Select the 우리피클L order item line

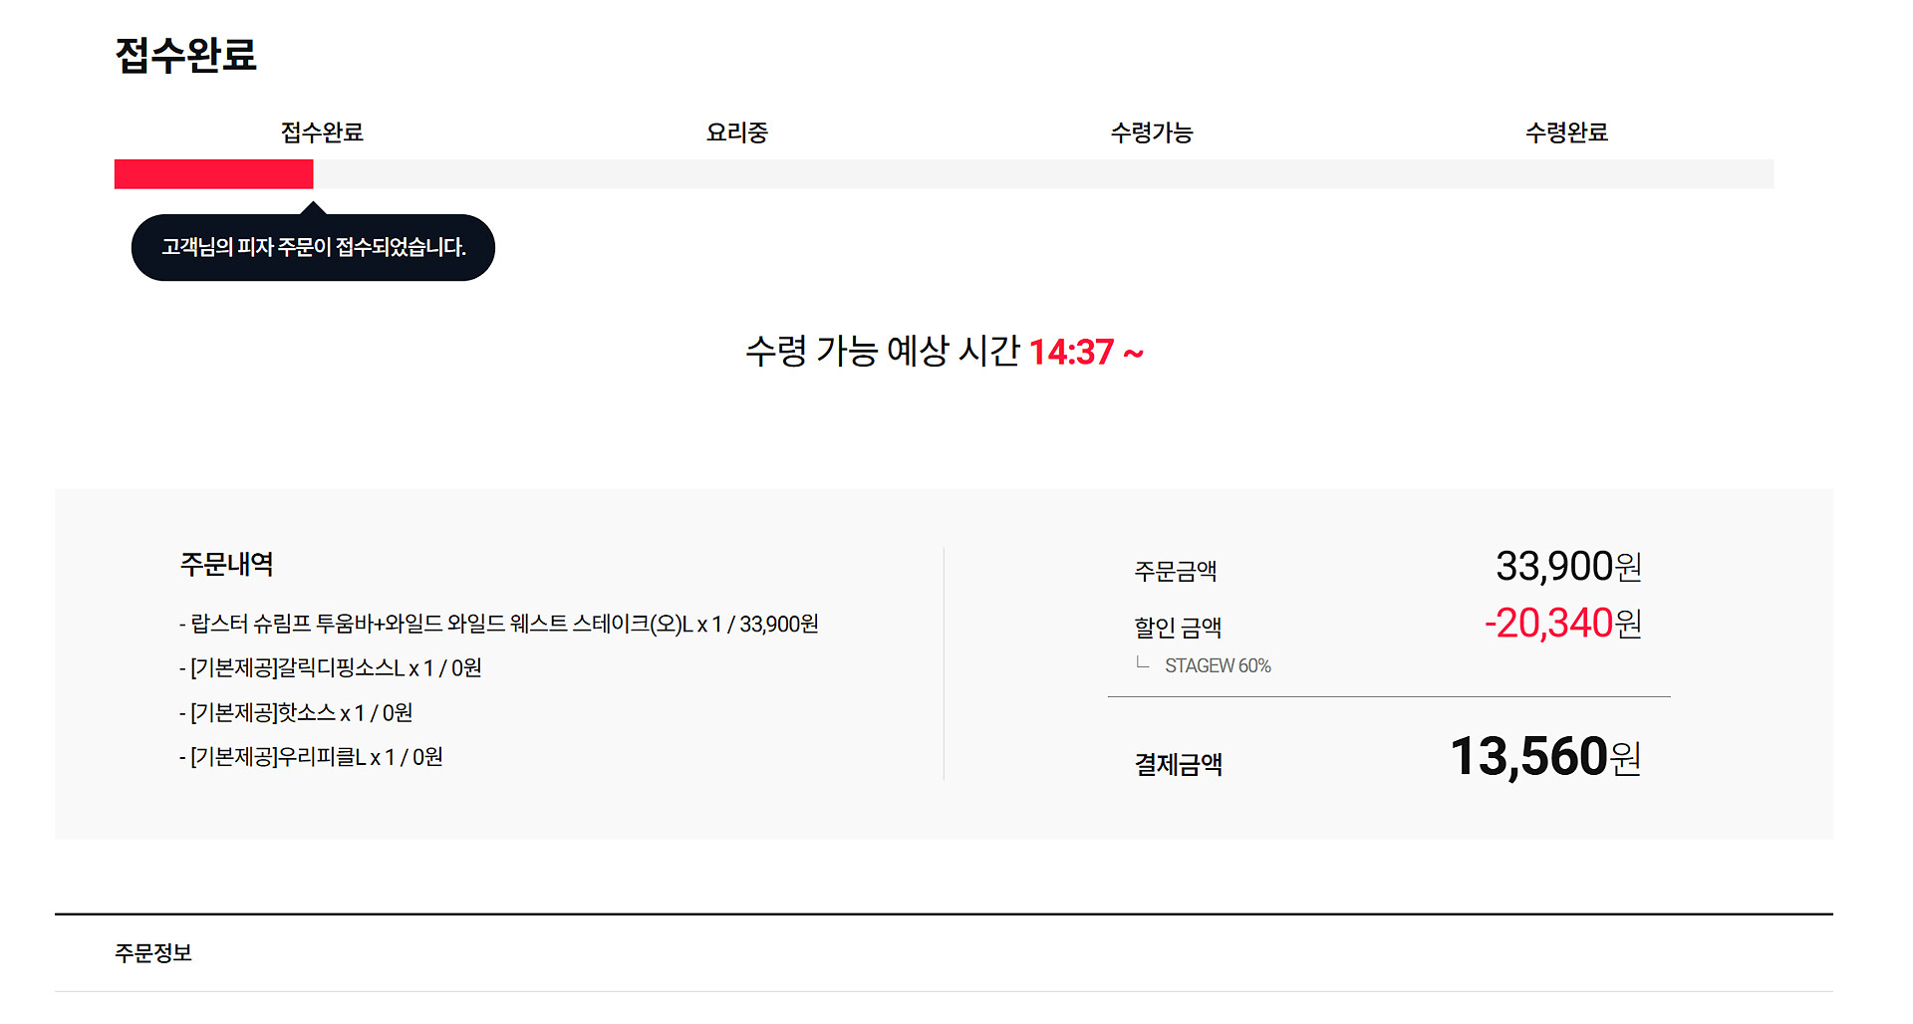click(x=311, y=757)
